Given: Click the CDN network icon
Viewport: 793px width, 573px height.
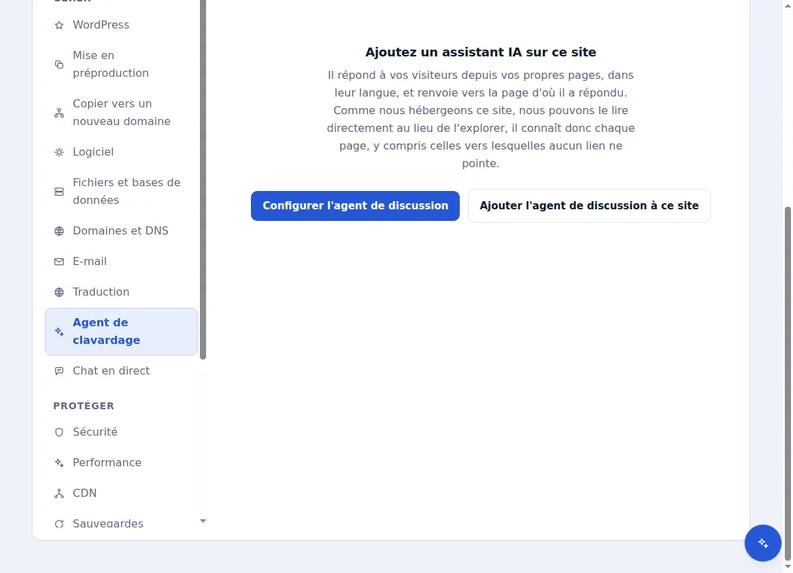Looking at the screenshot, I should click(59, 493).
